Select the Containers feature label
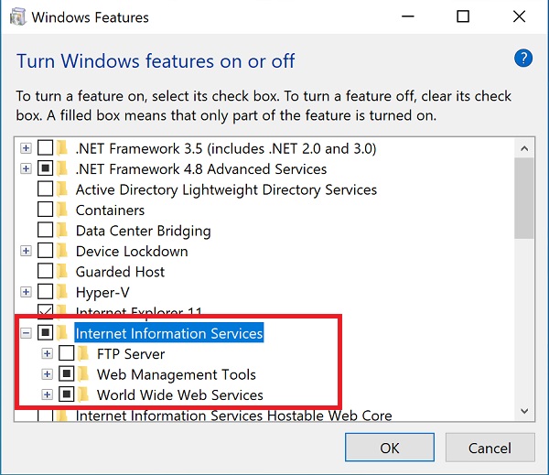Screen dimensions: 549x475 tap(110, 210)
